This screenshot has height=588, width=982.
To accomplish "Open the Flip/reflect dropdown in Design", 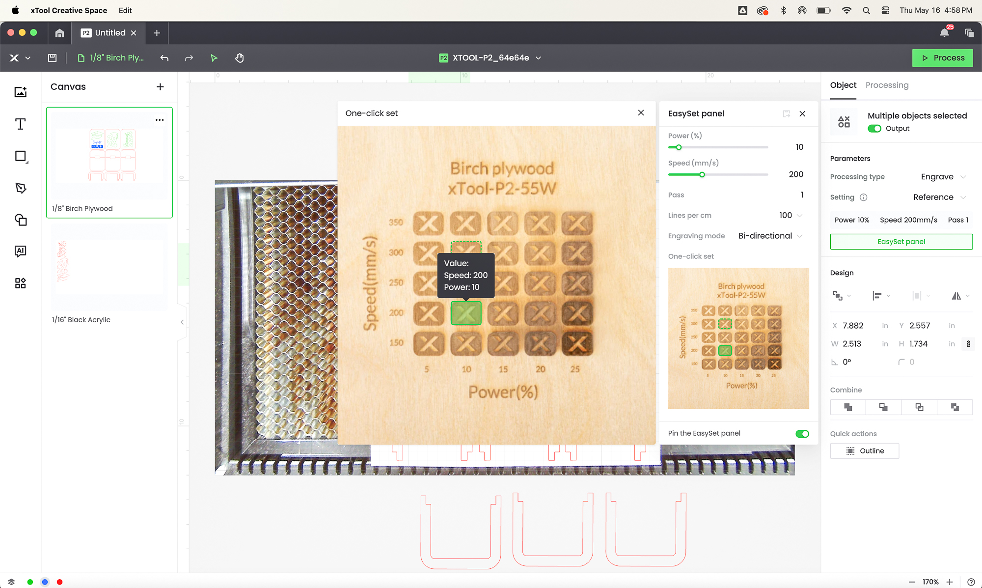I will tap(960, 296).
